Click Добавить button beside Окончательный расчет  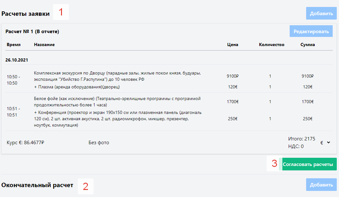tap(321, 185)
